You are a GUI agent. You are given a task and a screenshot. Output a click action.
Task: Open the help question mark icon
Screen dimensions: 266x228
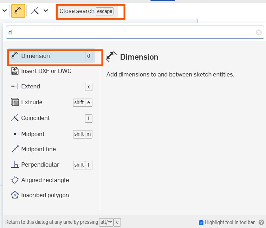coord(261,222)
